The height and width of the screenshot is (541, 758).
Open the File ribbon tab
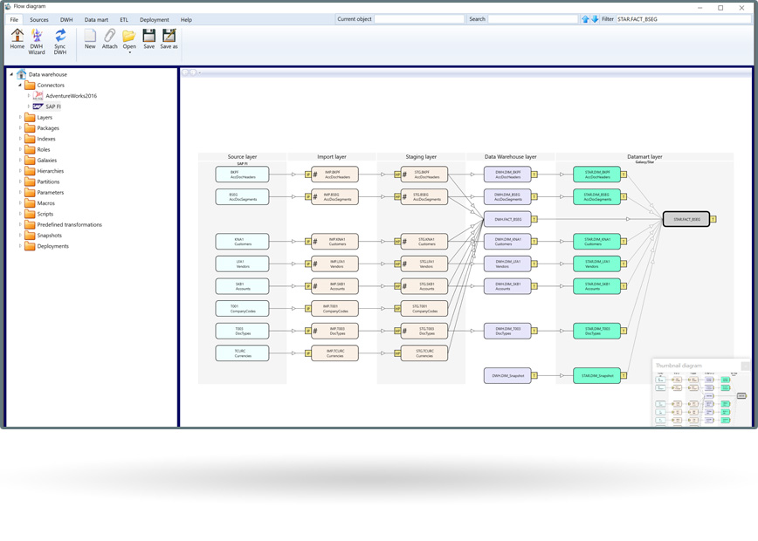pos(14,20)
